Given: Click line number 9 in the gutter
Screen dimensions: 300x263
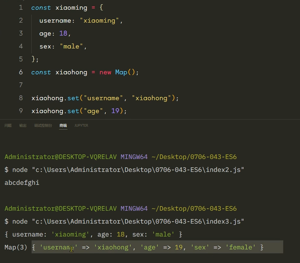Looking at the screenshot, I should (21, 111).
